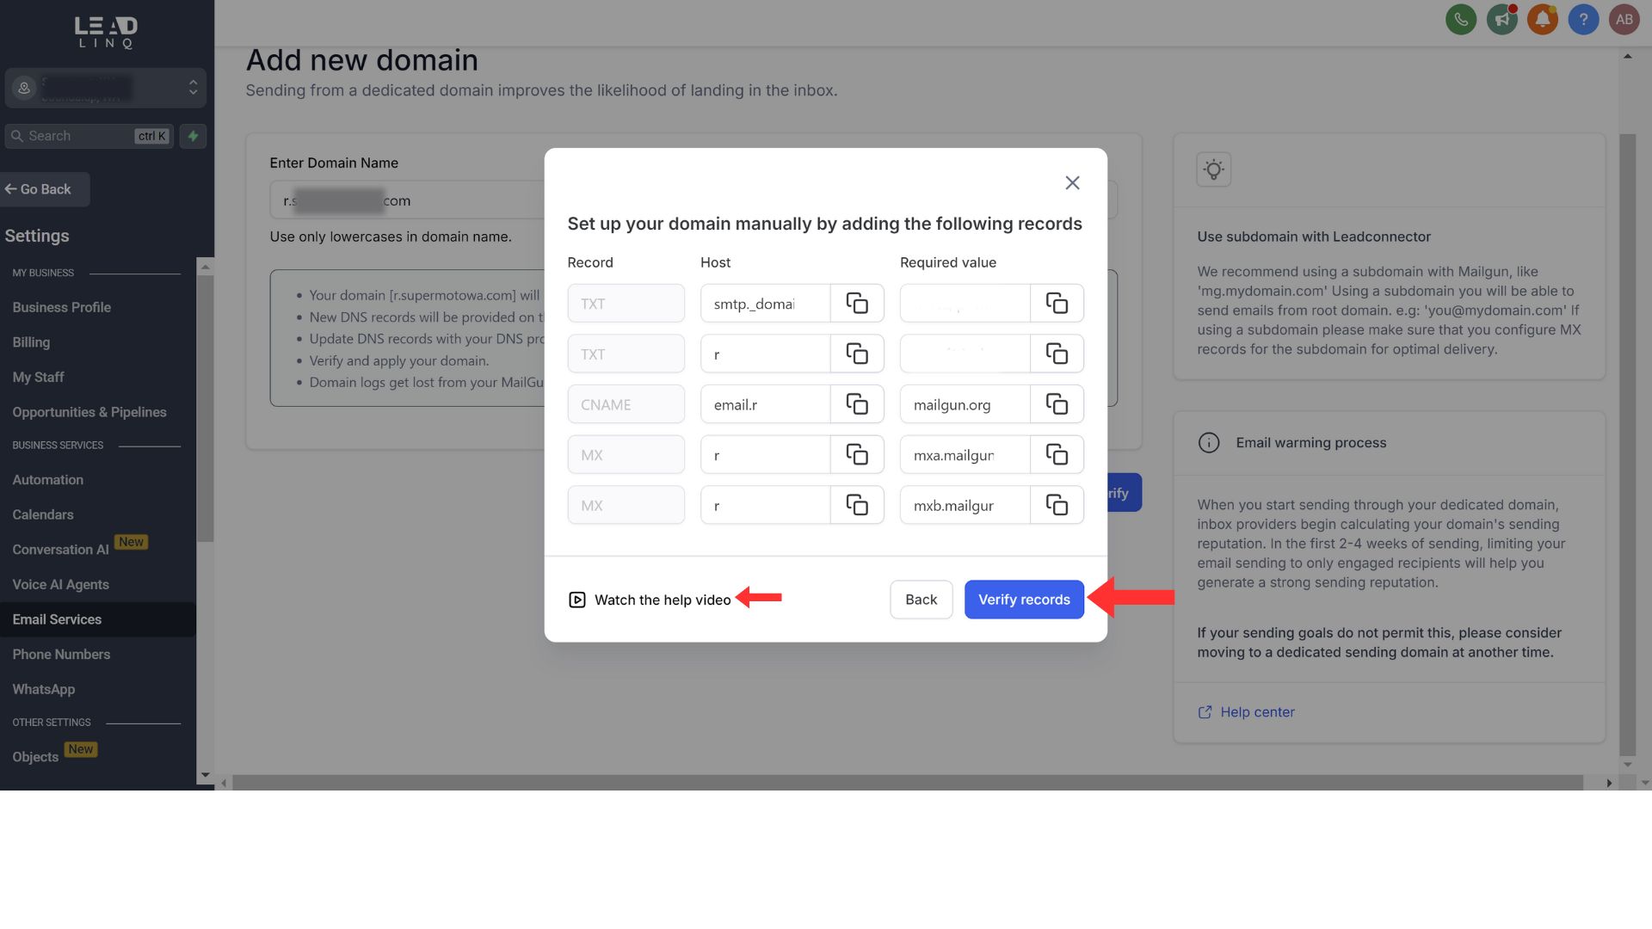
Task: Open the Business Profile settings
Action: point(61,307)
